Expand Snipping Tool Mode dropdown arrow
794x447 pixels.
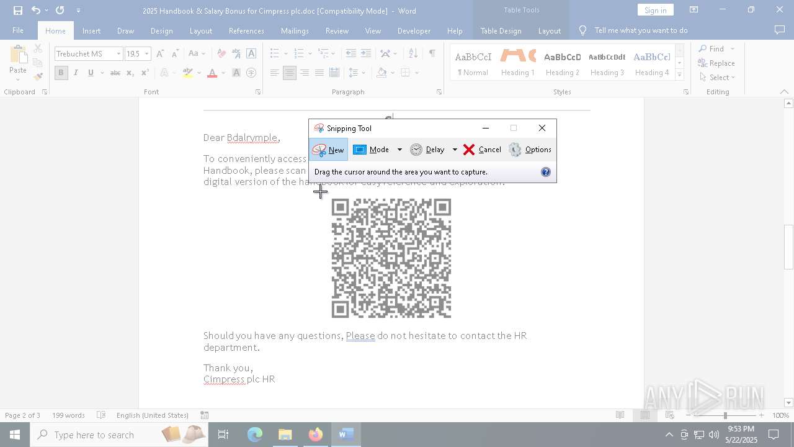coord(399,150)
